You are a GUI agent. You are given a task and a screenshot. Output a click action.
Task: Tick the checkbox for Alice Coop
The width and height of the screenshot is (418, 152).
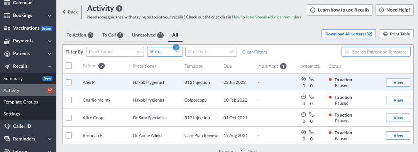pyautogui.click(x=69, y=118)
